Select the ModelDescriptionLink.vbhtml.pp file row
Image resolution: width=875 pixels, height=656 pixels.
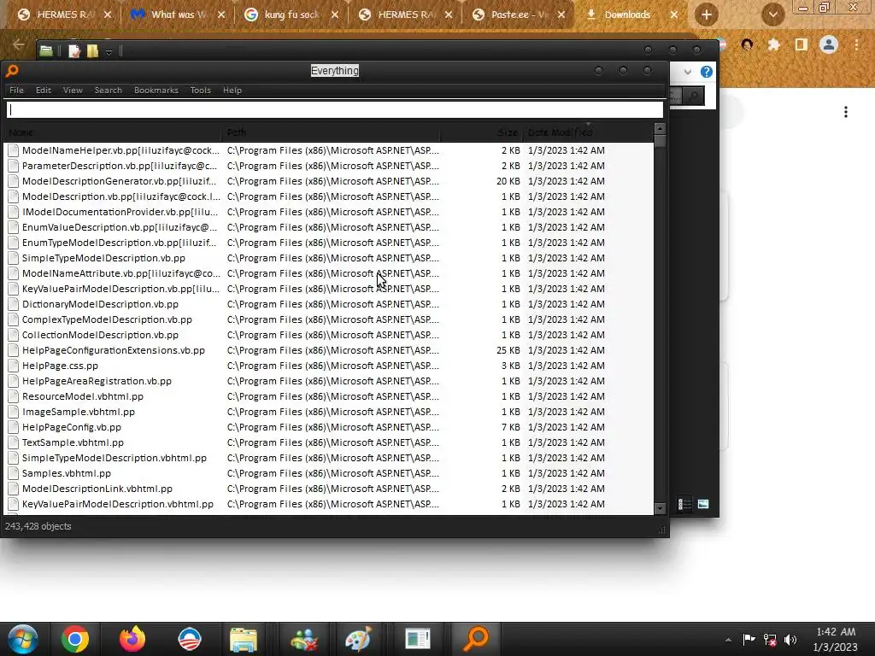(328, 489)
